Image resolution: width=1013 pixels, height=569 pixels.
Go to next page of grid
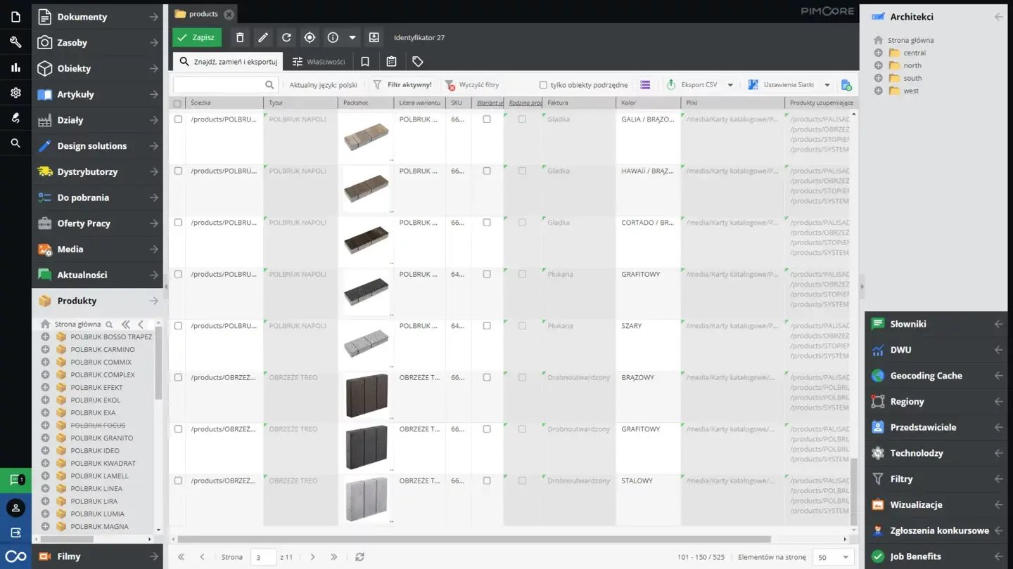pyautogui.click(x=313, y=557)
